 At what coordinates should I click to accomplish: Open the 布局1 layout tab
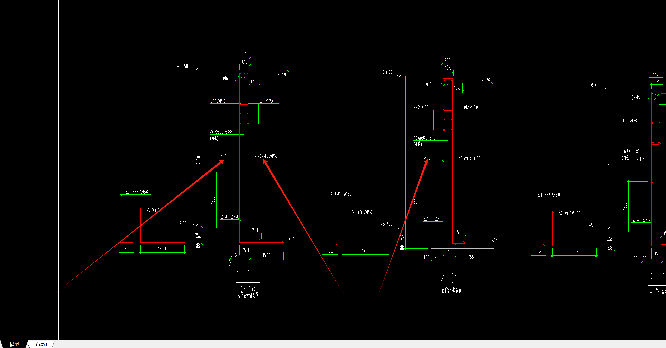pos(41,344)
